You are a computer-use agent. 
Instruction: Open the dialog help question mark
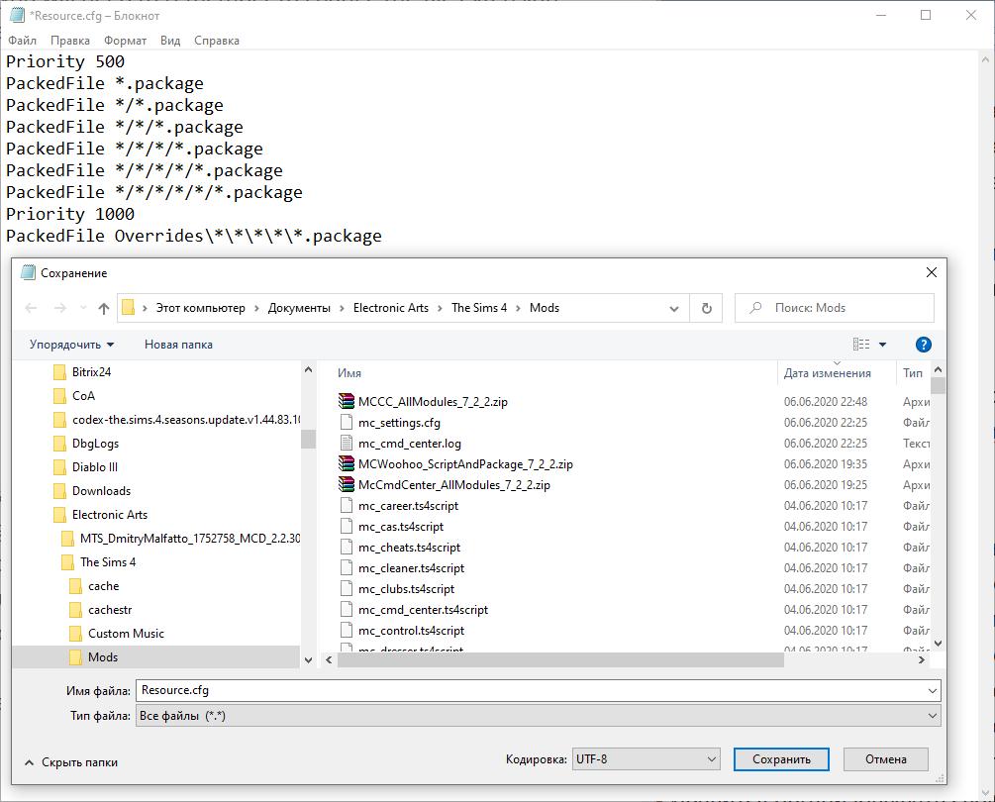pyautogui.click(x=923, y=345)
